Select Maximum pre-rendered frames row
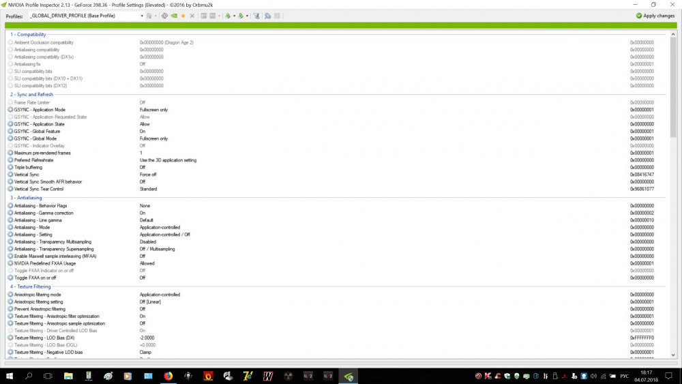Image resolution: width=682 pixels, height=384 pixels. click(336, 153)
